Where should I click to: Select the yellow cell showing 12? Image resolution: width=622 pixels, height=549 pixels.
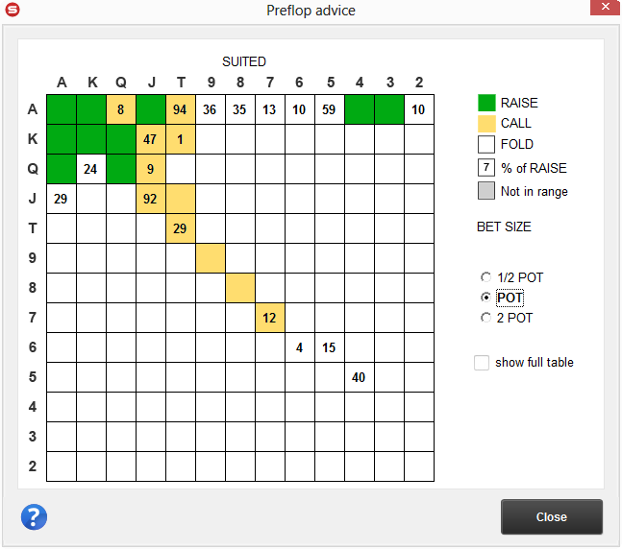pos(270,318)
